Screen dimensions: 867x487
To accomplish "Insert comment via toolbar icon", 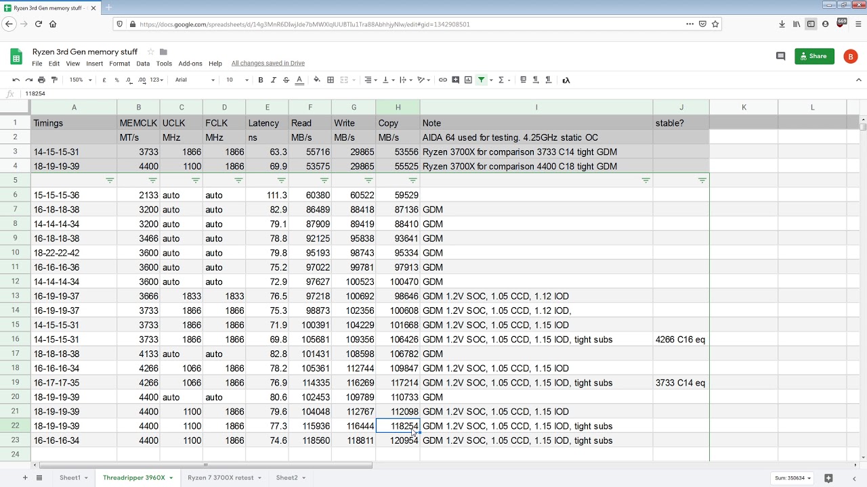I will 456,80.
